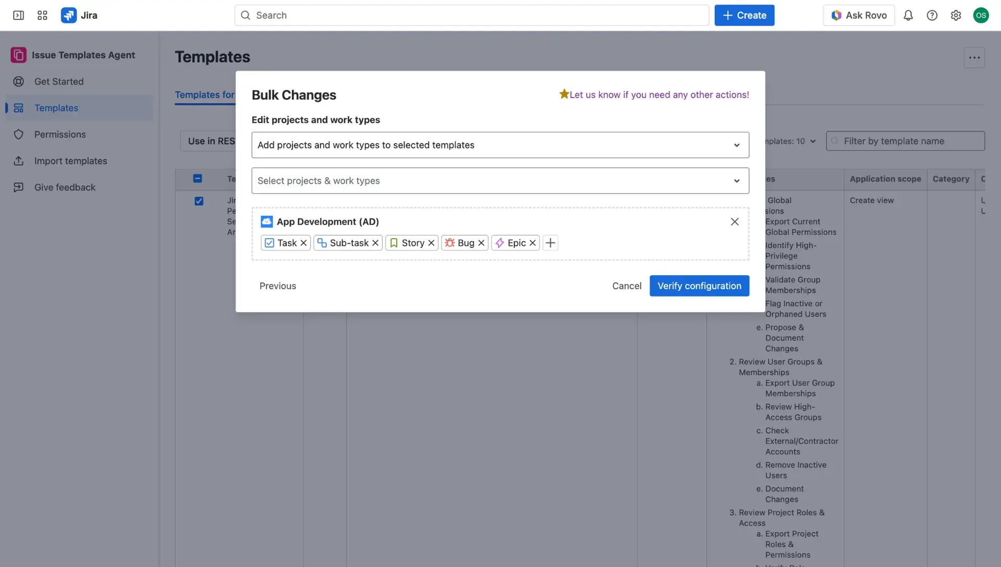
Task: Open your OS profile avatar
Action: (x=982, y=15)
